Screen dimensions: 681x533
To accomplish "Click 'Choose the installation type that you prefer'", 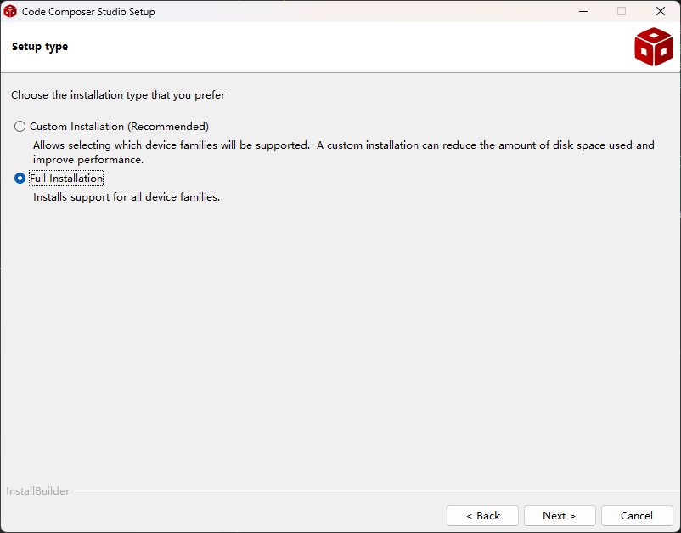I will (x=118, y=95).
